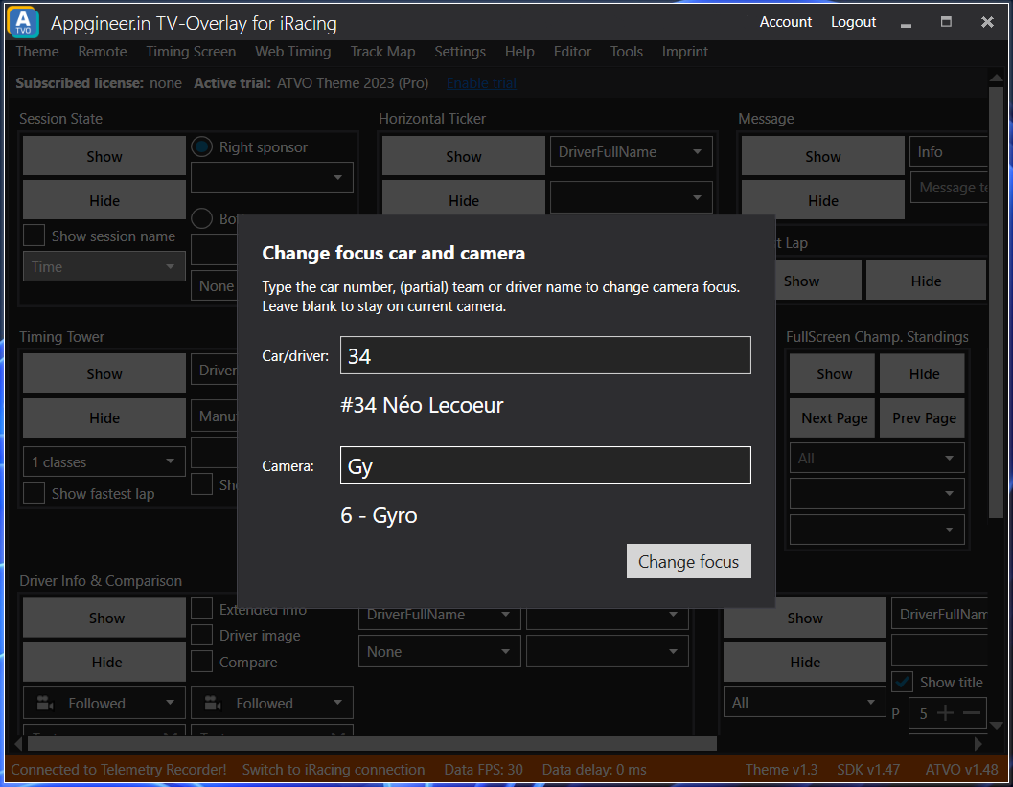Decrease the P value with the minus icon
Screen dimensions: 1013x787
(972, 712)
